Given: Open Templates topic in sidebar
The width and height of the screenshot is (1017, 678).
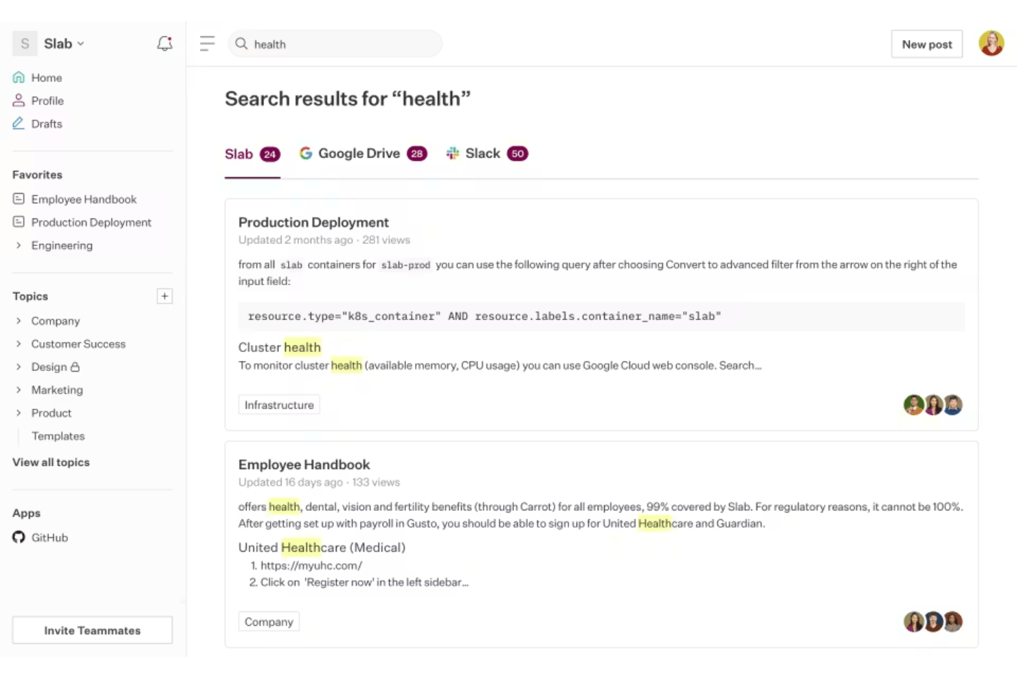Looking at the screenshot, I should (58, 436).
